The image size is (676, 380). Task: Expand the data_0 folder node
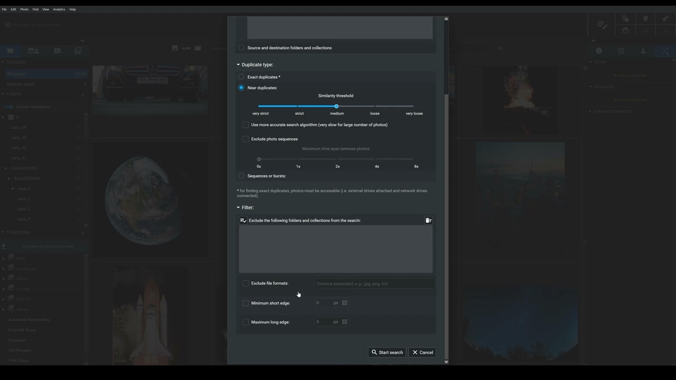pos(13,188)
